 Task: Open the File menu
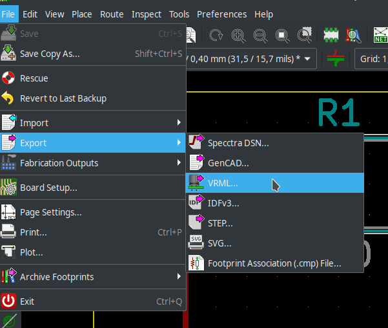(x=8, y=14)
